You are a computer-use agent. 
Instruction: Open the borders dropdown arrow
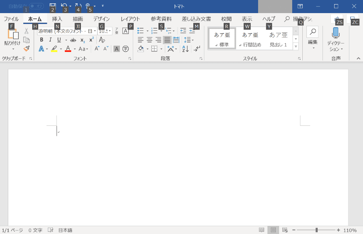click(x=161, y=49)
